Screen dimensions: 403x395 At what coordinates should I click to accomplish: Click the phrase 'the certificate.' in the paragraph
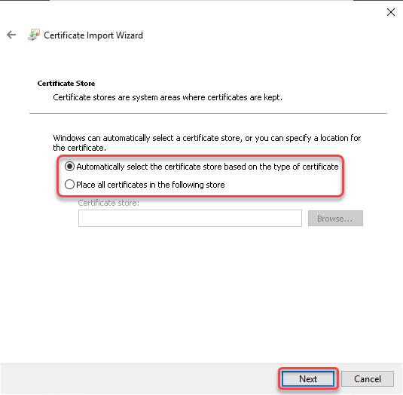pos(79,148)
